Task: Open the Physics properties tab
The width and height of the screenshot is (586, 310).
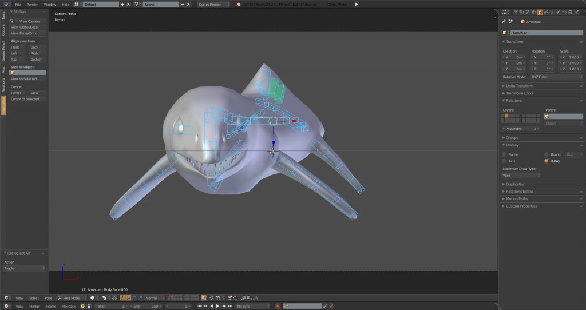Action: (x=577, y=12)
